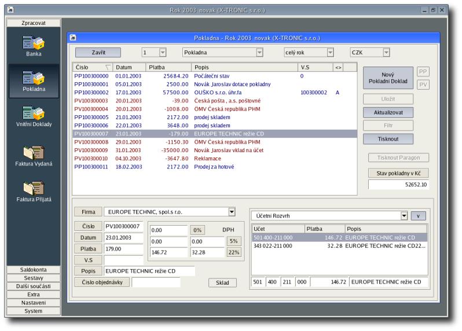Screen dimensions: 462x331
Task: Click the main window system menu icon
Action: click(x=10, y=10)
